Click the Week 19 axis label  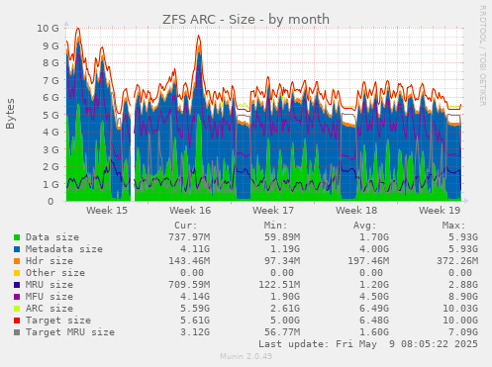(440, 211)
